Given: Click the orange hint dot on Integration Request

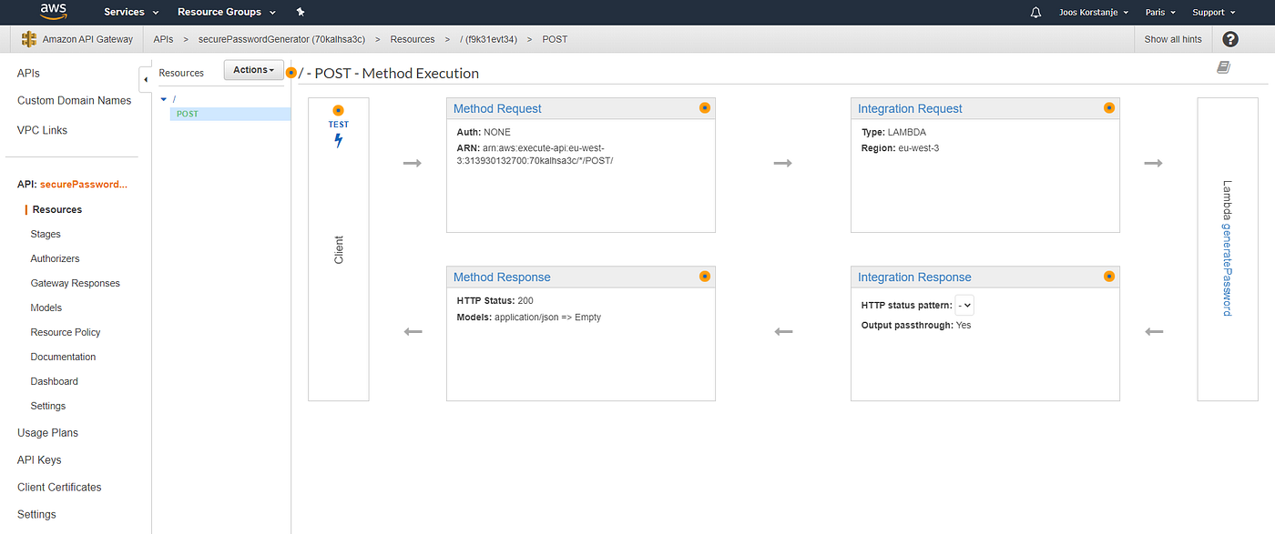Looking at the screenshot, I should [x=1108, y=107].
